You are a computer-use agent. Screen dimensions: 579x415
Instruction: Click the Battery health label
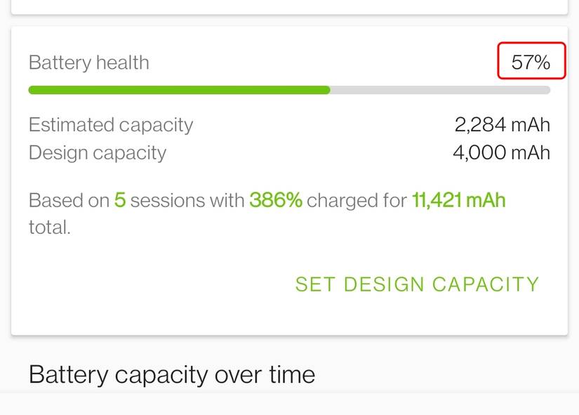click(88, 62)
